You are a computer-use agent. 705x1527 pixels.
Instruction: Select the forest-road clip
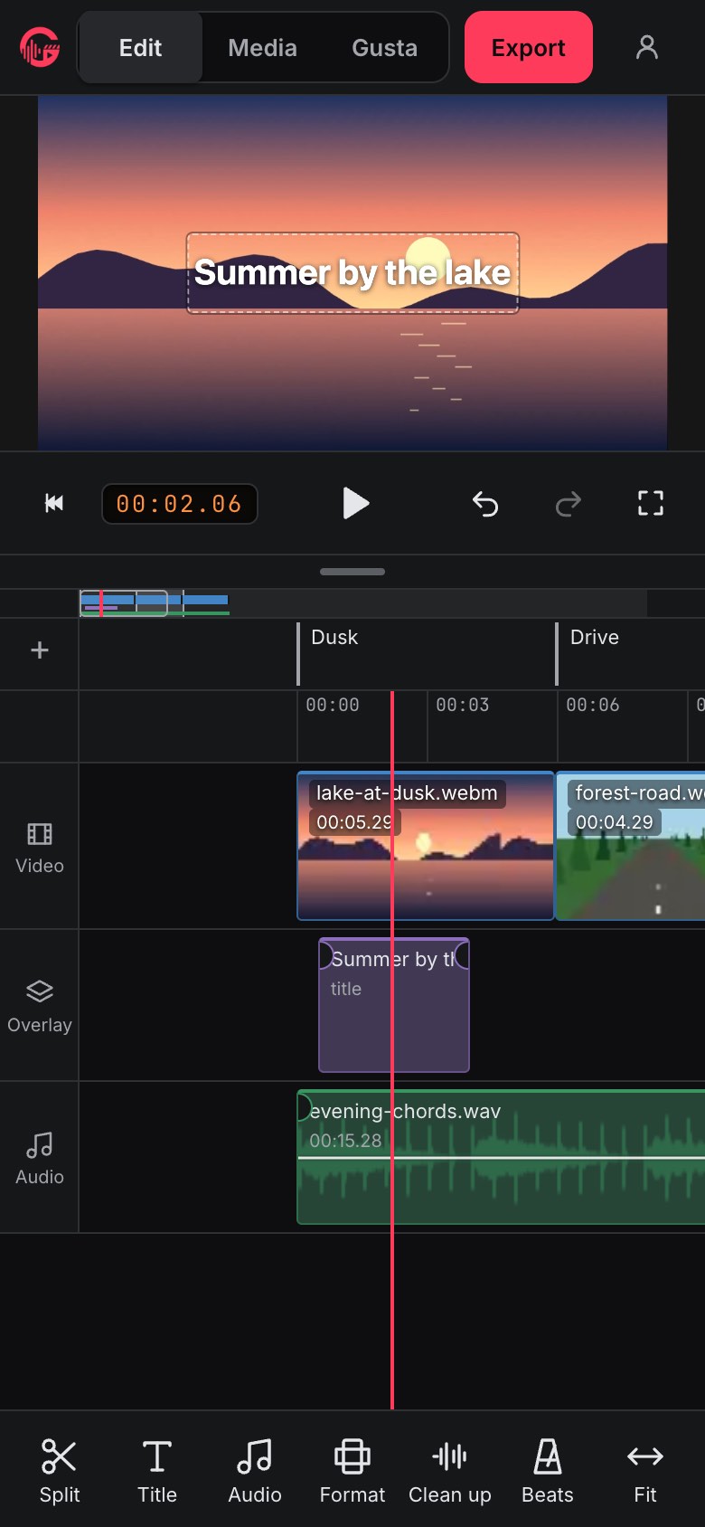point(631,846)
